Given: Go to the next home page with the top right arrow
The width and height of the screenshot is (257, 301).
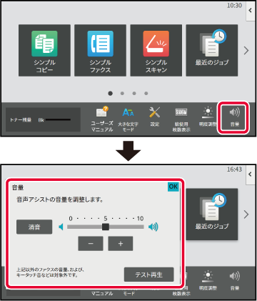Looking at the screenshot, I should [246, 50].
